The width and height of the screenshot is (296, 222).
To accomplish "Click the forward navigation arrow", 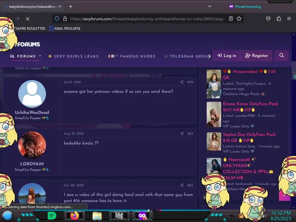I will [17, 19].
